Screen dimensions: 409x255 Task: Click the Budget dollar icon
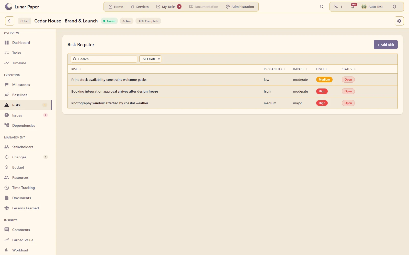tap(7, 167)
